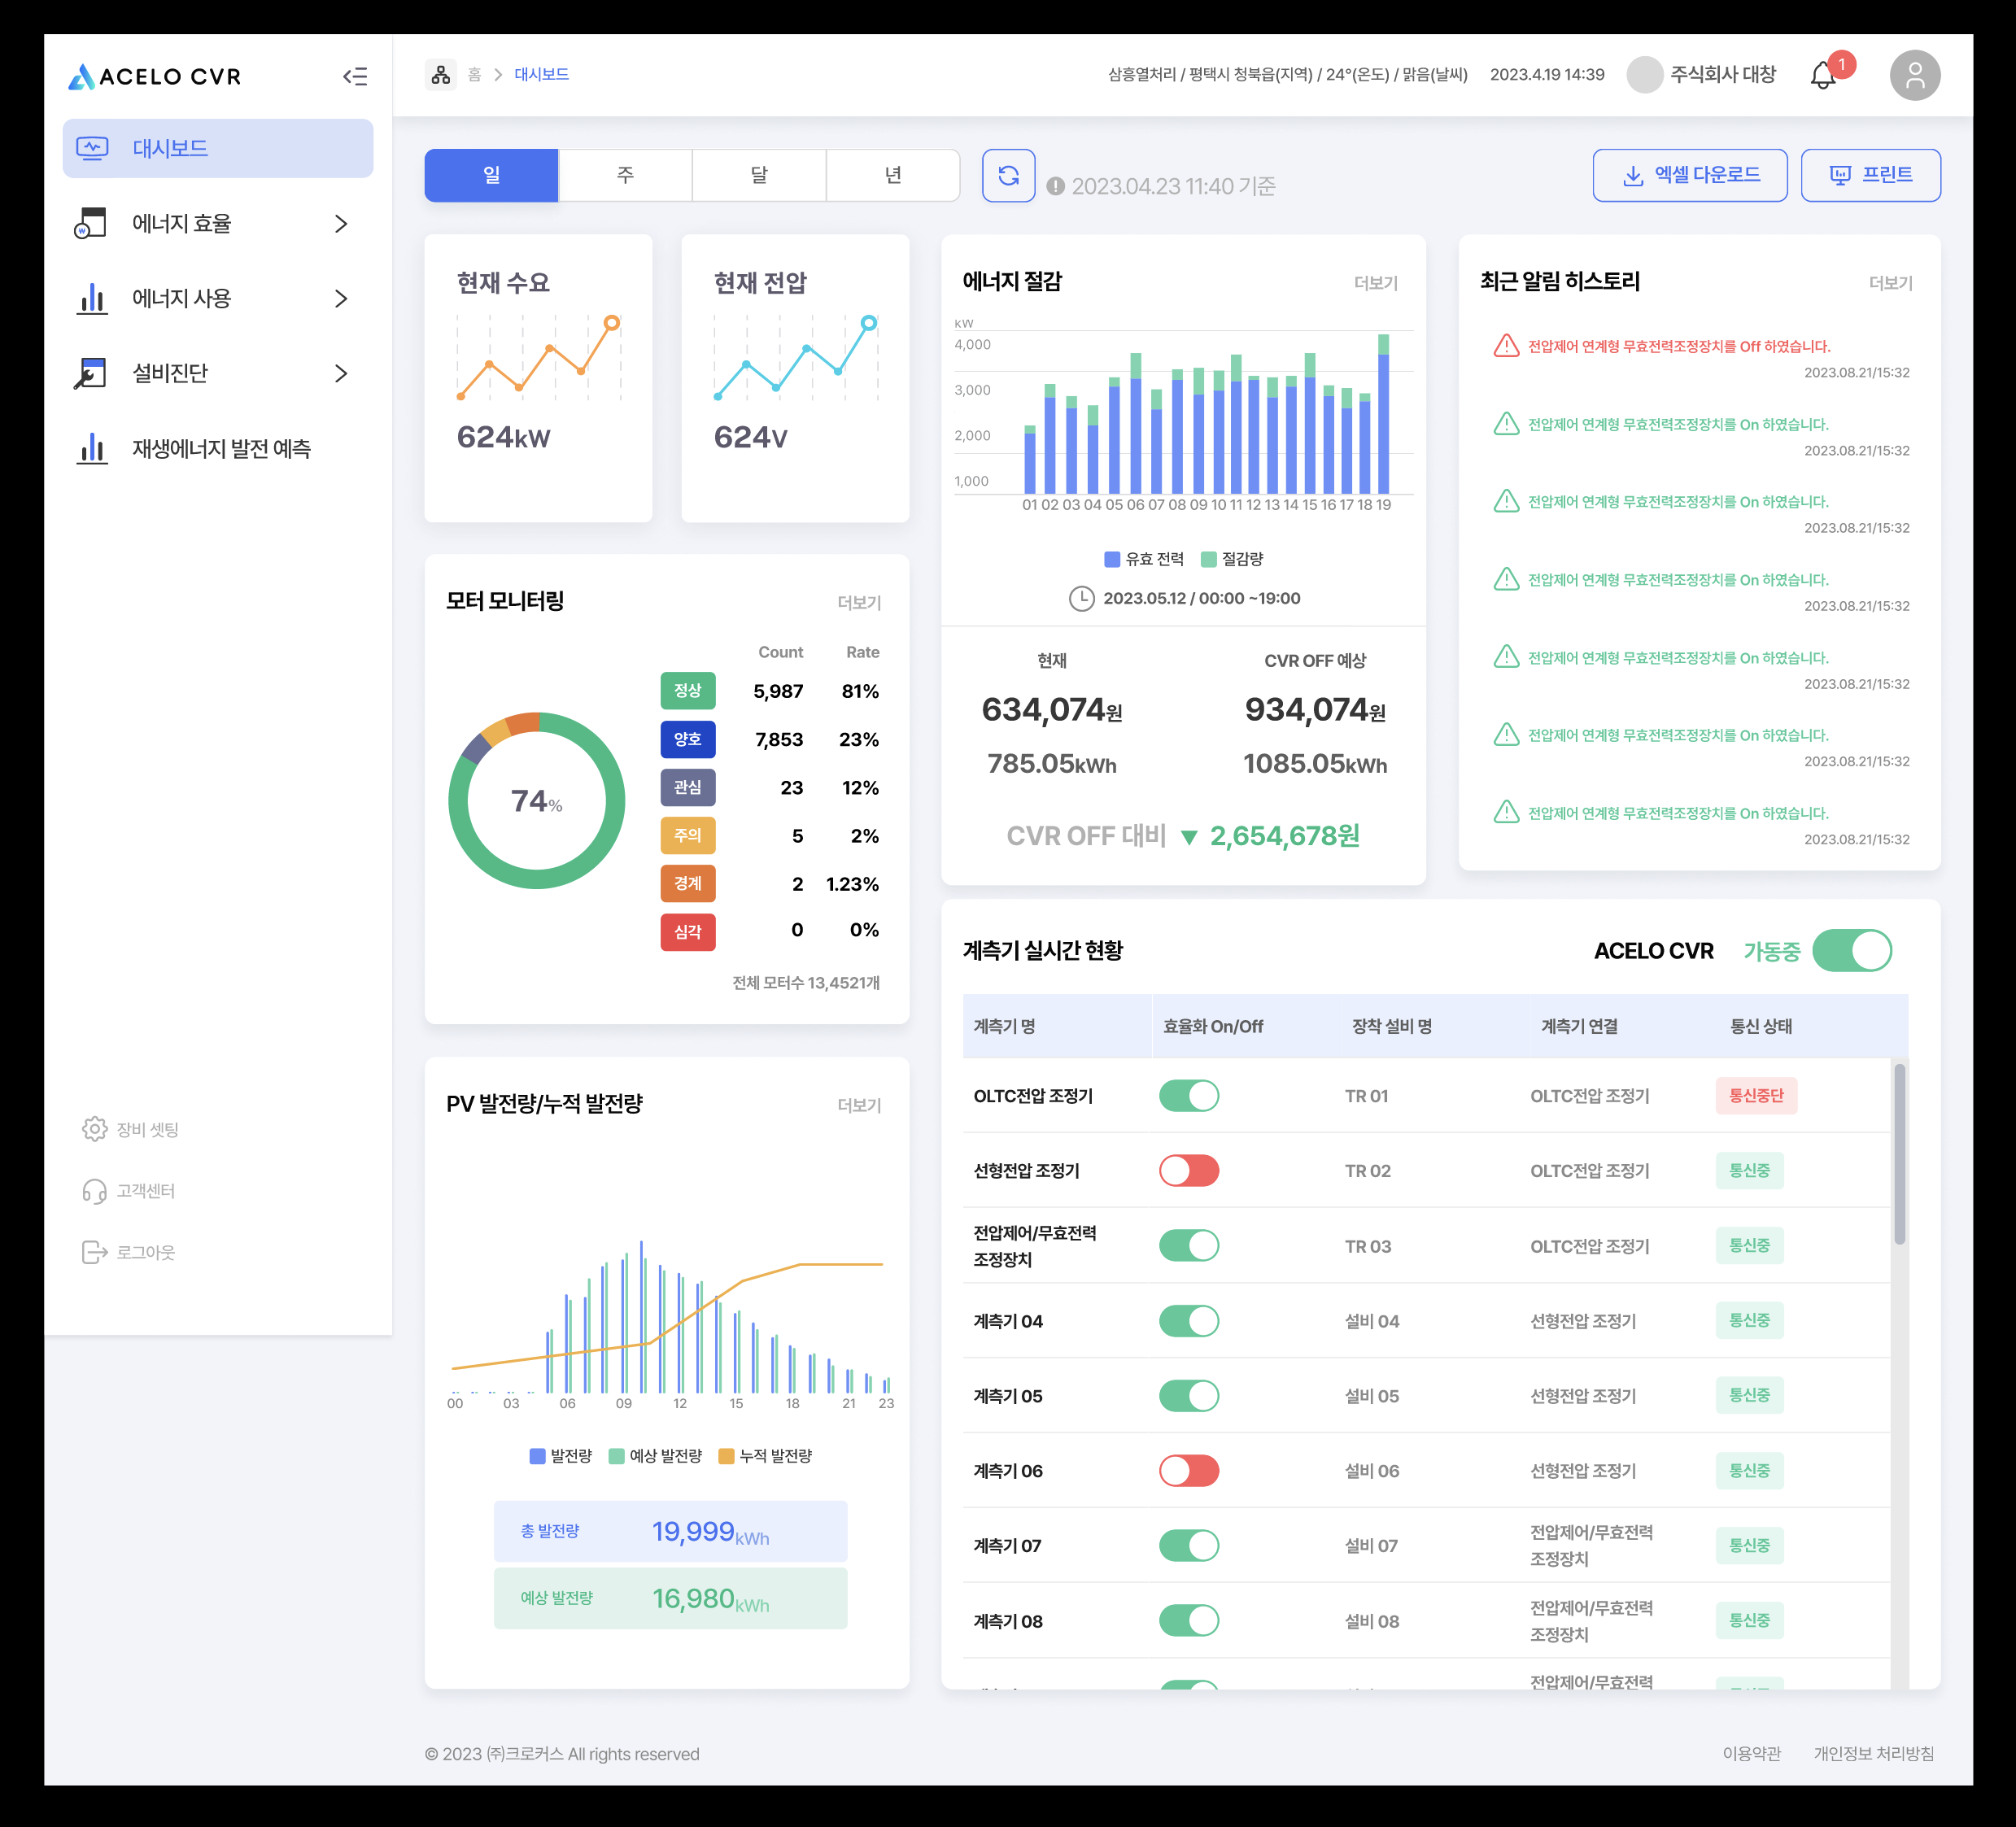The height and width of the screenshot is (1827, 2016).
Task: Click the sitemap home icon in breadcrumb
Action: click(440, 75)
